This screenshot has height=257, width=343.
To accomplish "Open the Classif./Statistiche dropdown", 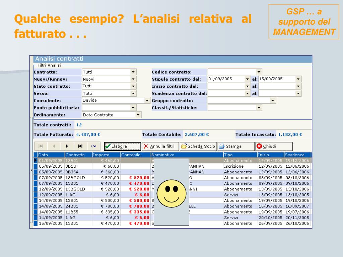I will [x=259, y=107].
